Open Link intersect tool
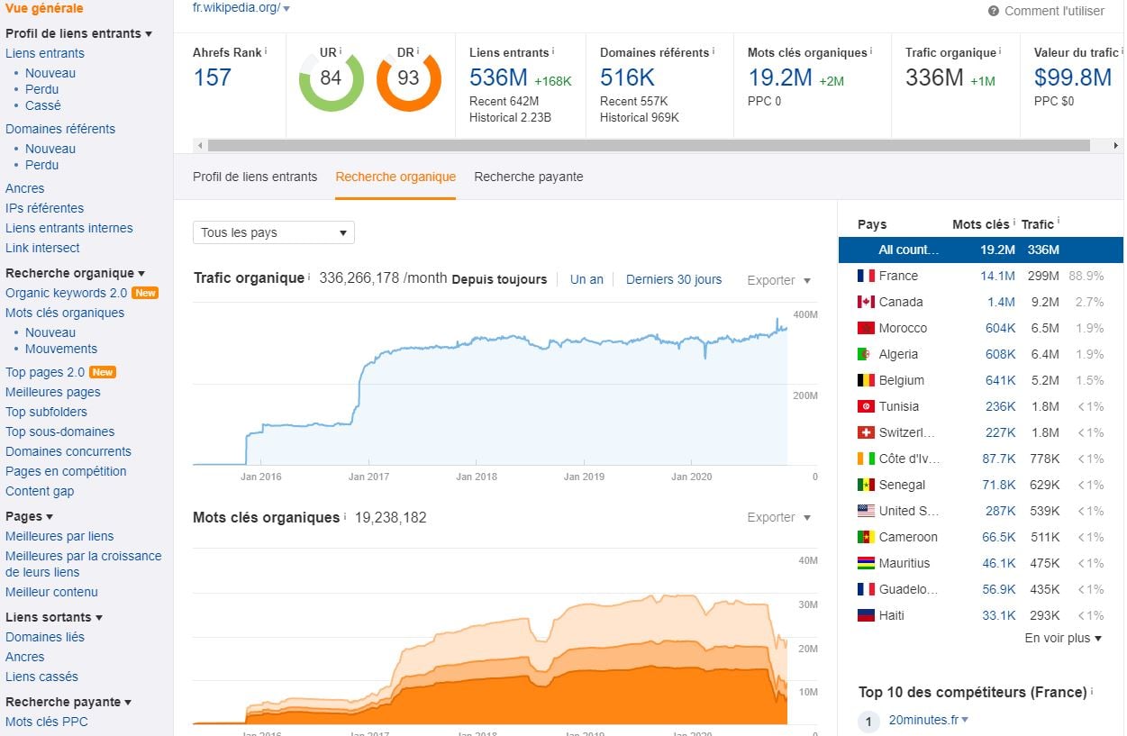The width and height of the screenshot is (1127, 736). [x=42, y=248]
